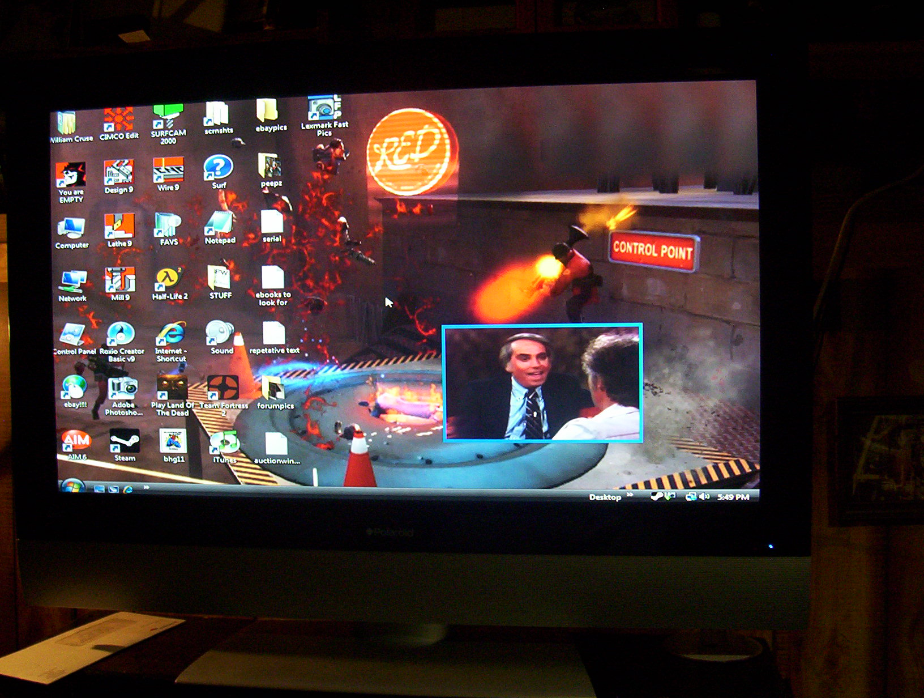Expand the Desktop toolbar chevron
Screen dimensions: 924x698
[630, 496]
